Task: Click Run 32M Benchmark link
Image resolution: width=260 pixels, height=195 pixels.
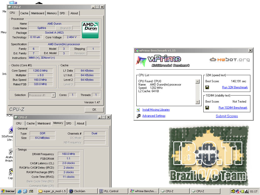Action: coord(235,87)
